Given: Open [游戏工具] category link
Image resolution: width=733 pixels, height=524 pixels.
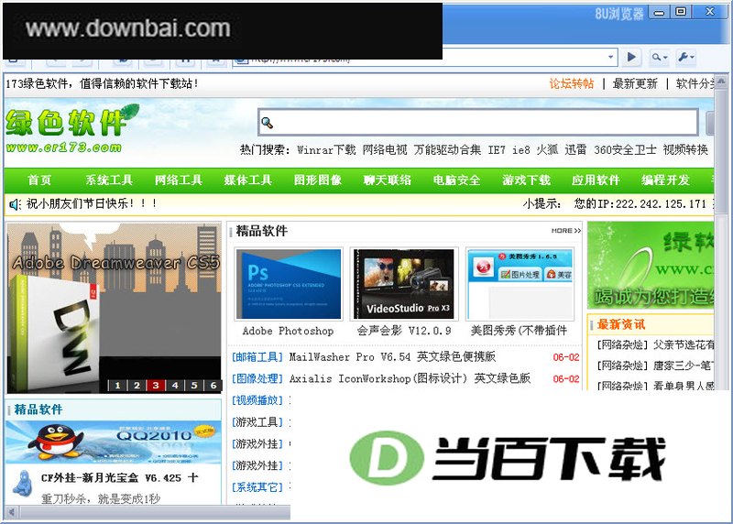Looking at the screenshot, I should tap(257, 422).
